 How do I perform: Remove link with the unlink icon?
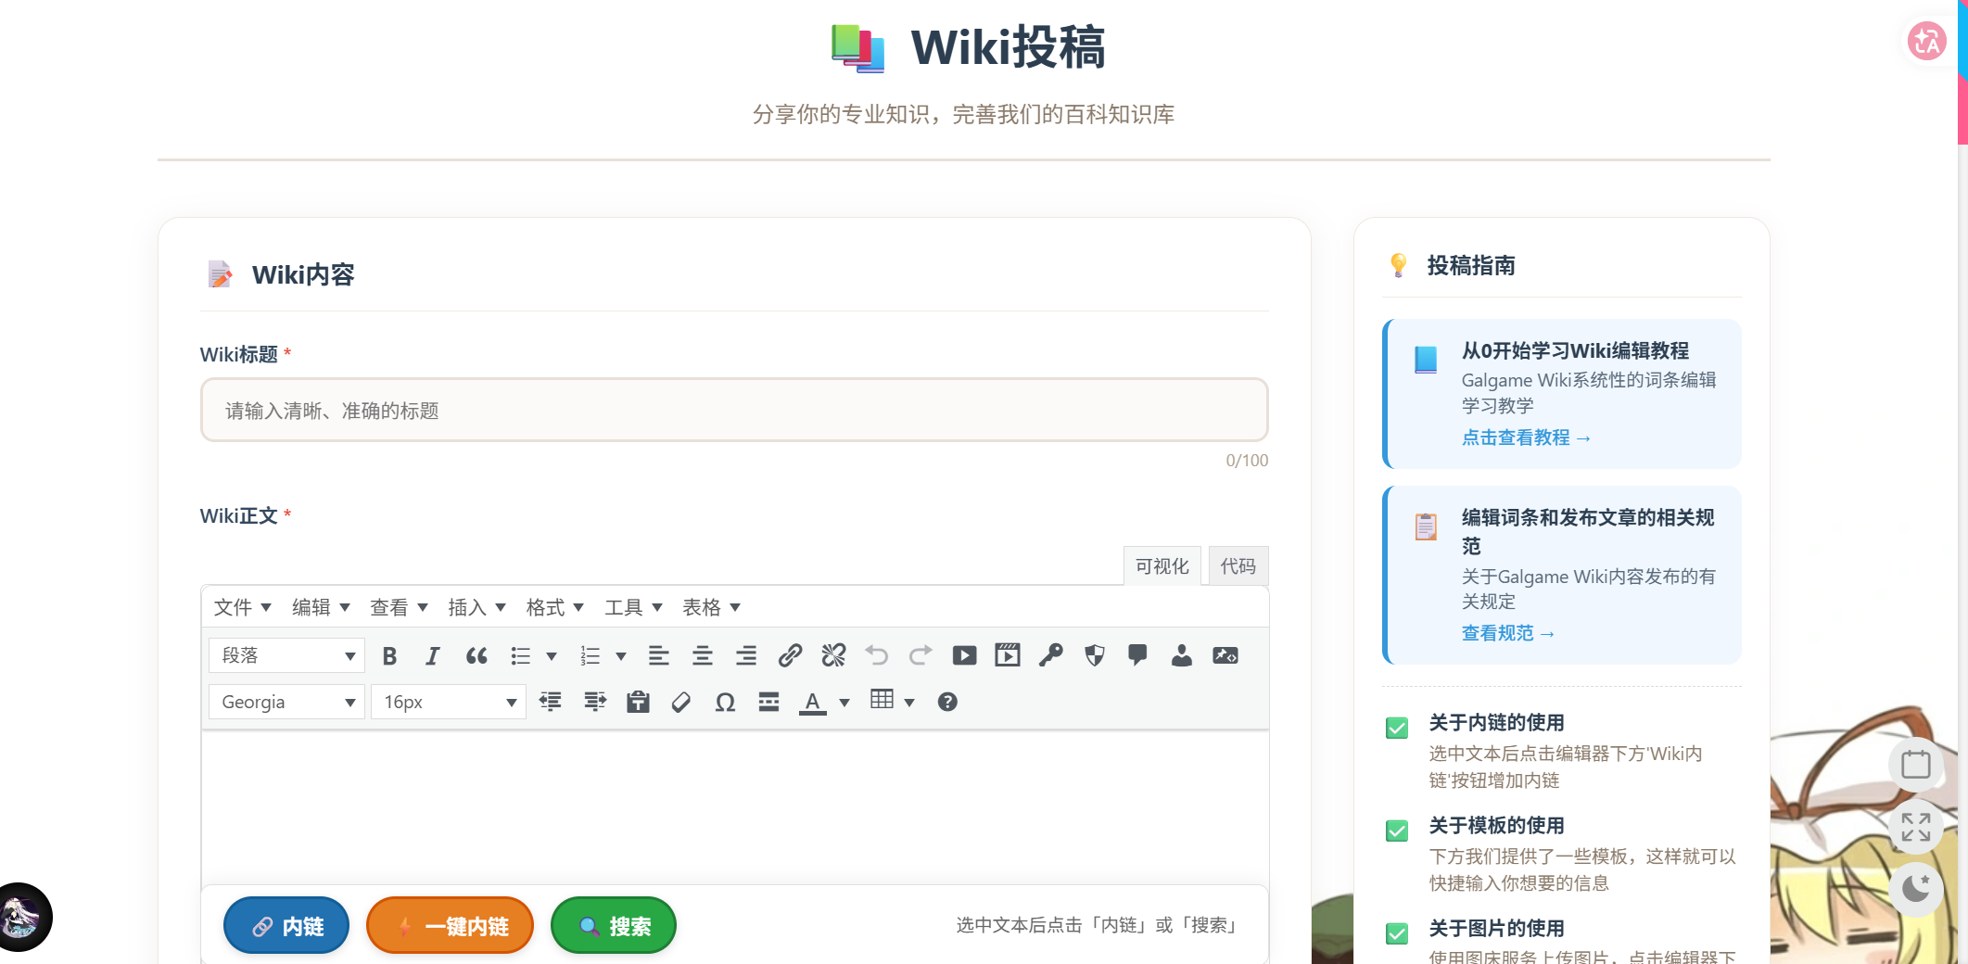point(833,656)
